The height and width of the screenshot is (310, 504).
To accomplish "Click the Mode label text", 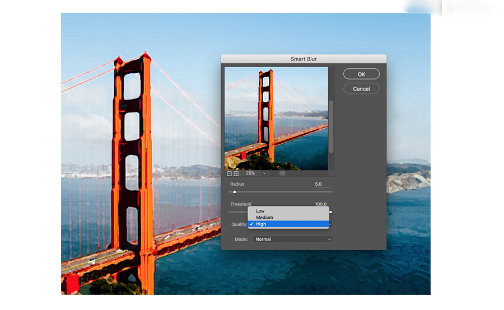I will pos(241,239).
